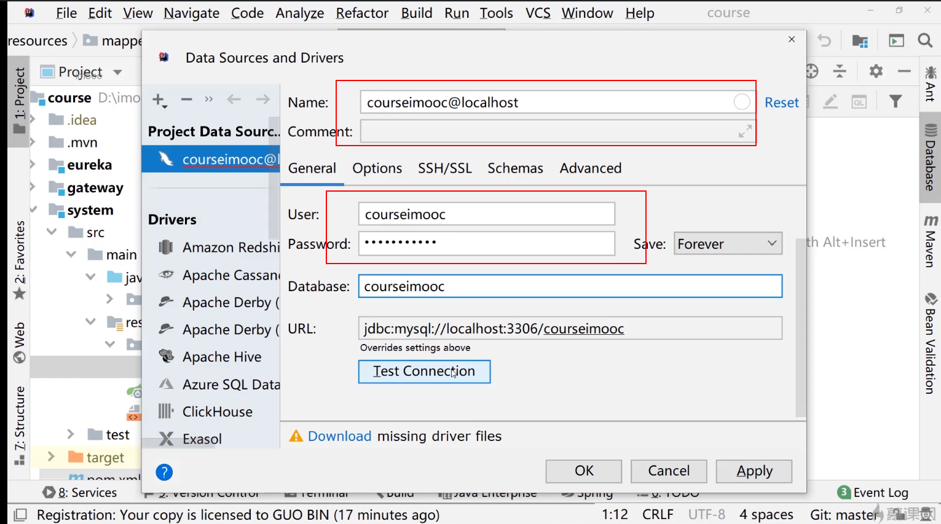The height and width of the screenshot is (524, 941).
Task: Select the Amazon Redshift driver
Action: (x=218, y=248)
